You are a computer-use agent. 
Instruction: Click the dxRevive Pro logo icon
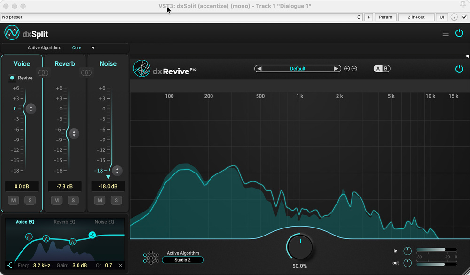pos(142,68)
